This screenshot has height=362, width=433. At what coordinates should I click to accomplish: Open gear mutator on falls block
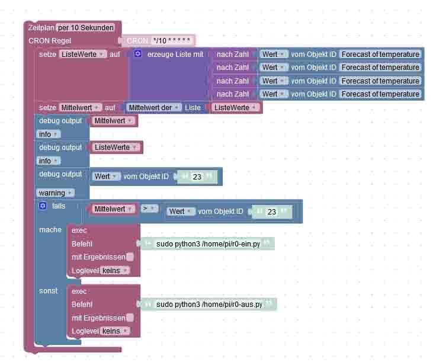[x=43, y=206]
